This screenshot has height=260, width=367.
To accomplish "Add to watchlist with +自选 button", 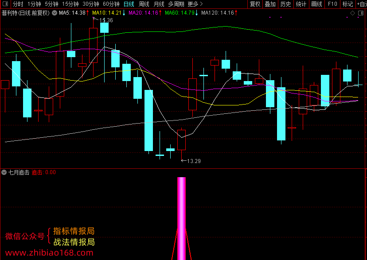I will (362, 4).
